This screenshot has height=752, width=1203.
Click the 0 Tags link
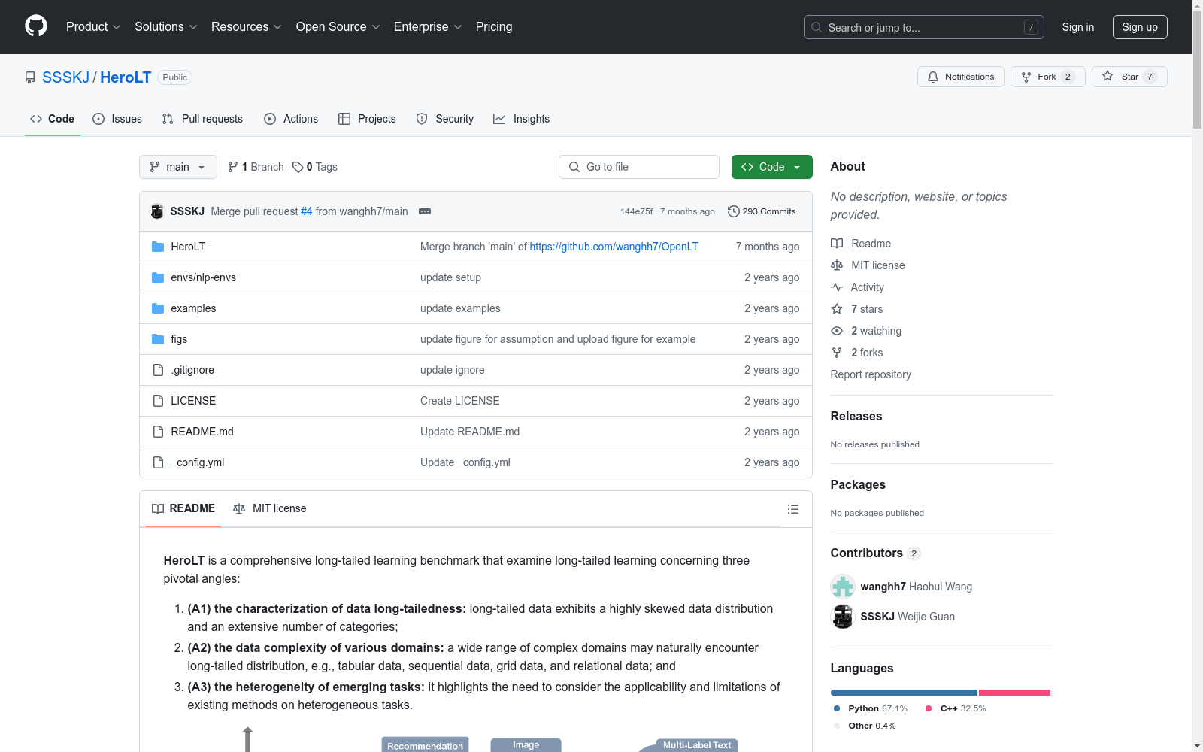tap(315, 167)
